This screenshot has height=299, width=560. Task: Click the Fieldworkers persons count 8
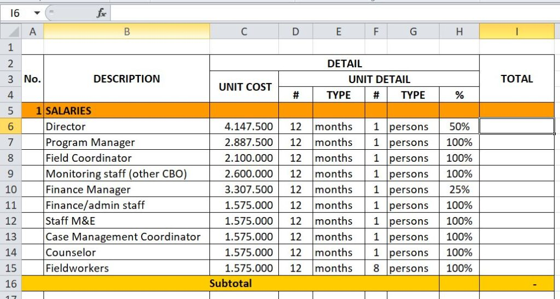(x=376, y=268)
